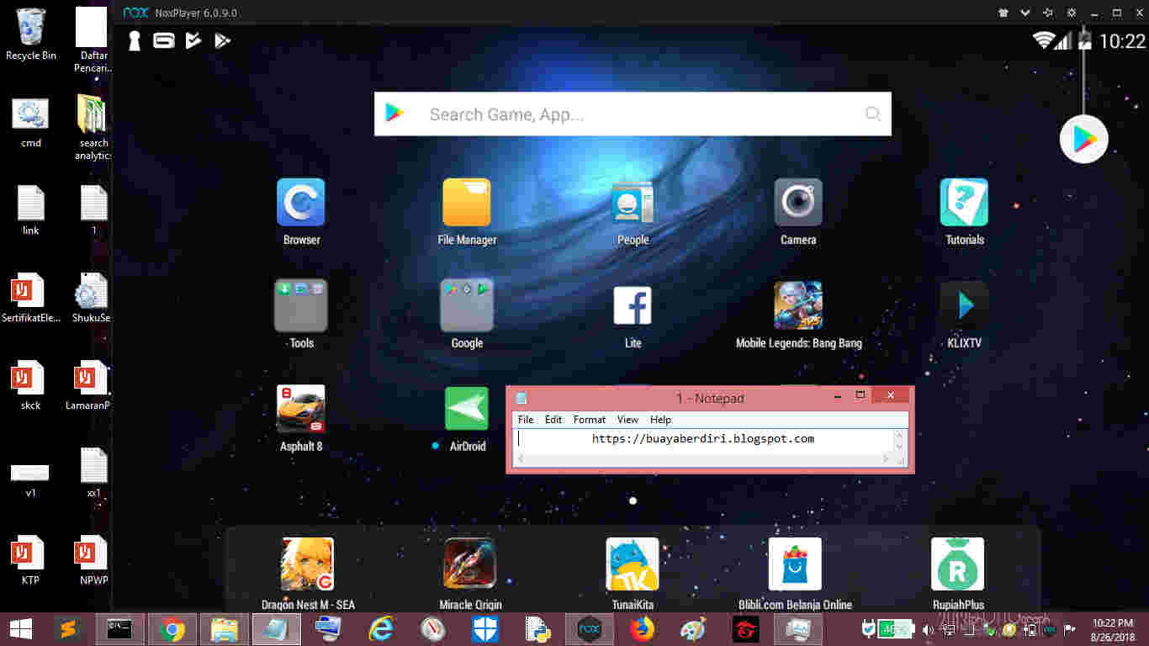Image resolution: width=1149 pixels, height=646 pixels.
Task: Launch Facebook Lite
Action: point(633,305)
